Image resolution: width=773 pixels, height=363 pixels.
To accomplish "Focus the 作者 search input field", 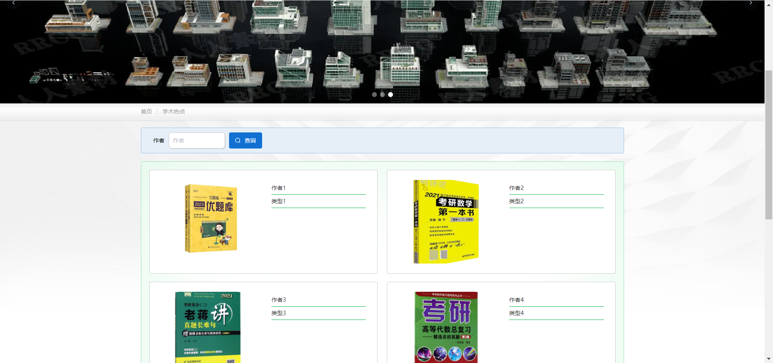I will pyautogui.click(x=197, y=140).
